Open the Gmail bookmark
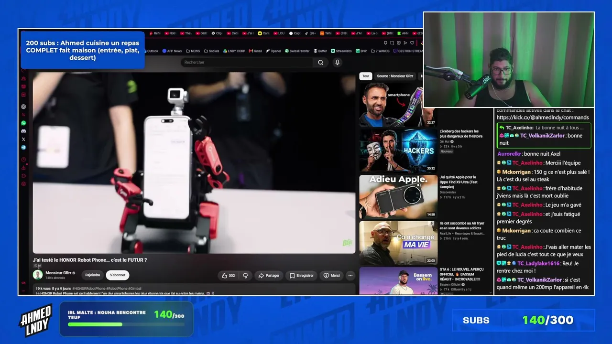This screenshot has height=344, width=612. pos(255,51)
